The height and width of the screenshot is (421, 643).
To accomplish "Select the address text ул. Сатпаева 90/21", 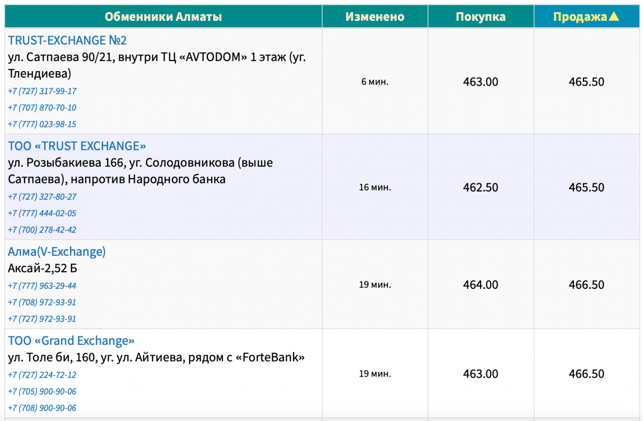I will click(60, 57).
